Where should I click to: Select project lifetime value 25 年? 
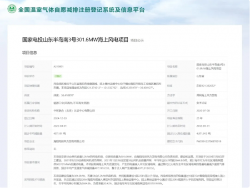[x=199, y=118]
